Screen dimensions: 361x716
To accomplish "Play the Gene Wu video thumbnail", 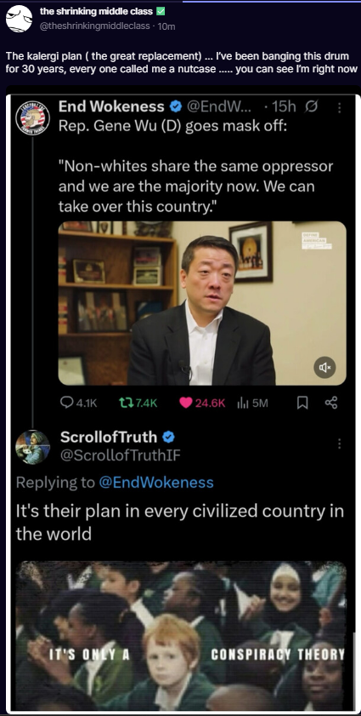I will click(x=202, y=303).
